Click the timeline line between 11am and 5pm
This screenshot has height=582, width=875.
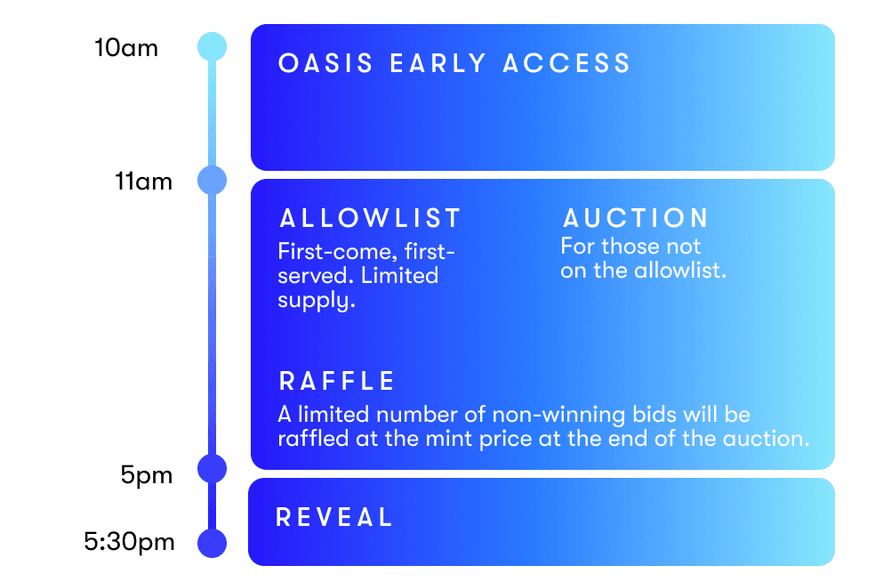(x=212, y=324)
